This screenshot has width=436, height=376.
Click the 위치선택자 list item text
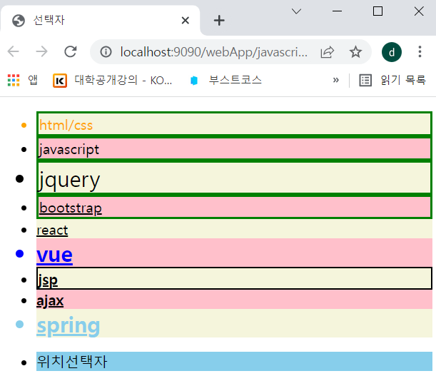72,362
